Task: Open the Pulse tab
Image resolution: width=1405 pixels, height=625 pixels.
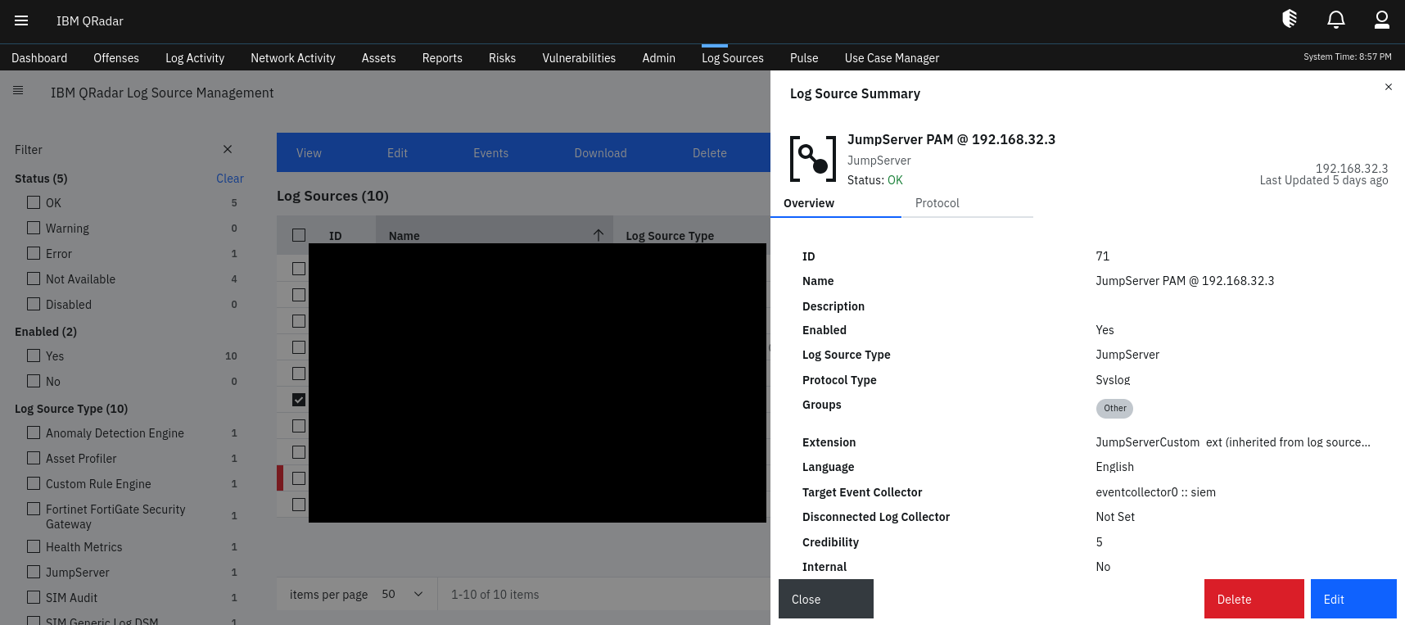Action: [x=804, y=58]
